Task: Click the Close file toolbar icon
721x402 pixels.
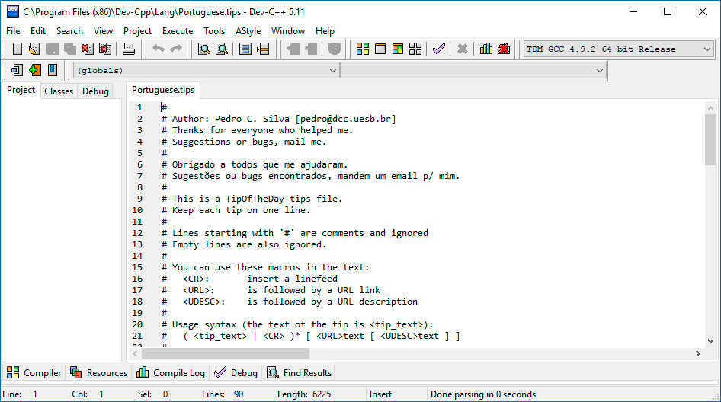Action: [x=88, y=49]
